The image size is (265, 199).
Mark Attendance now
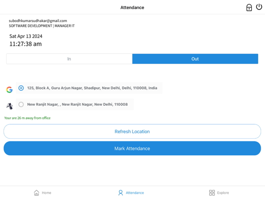[132, 149]
